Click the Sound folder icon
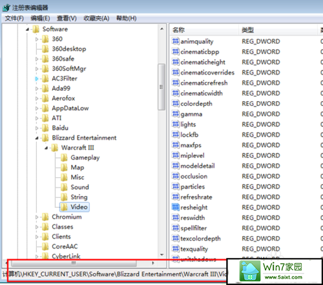Screen dimensions: 323x285 (64, 187)
